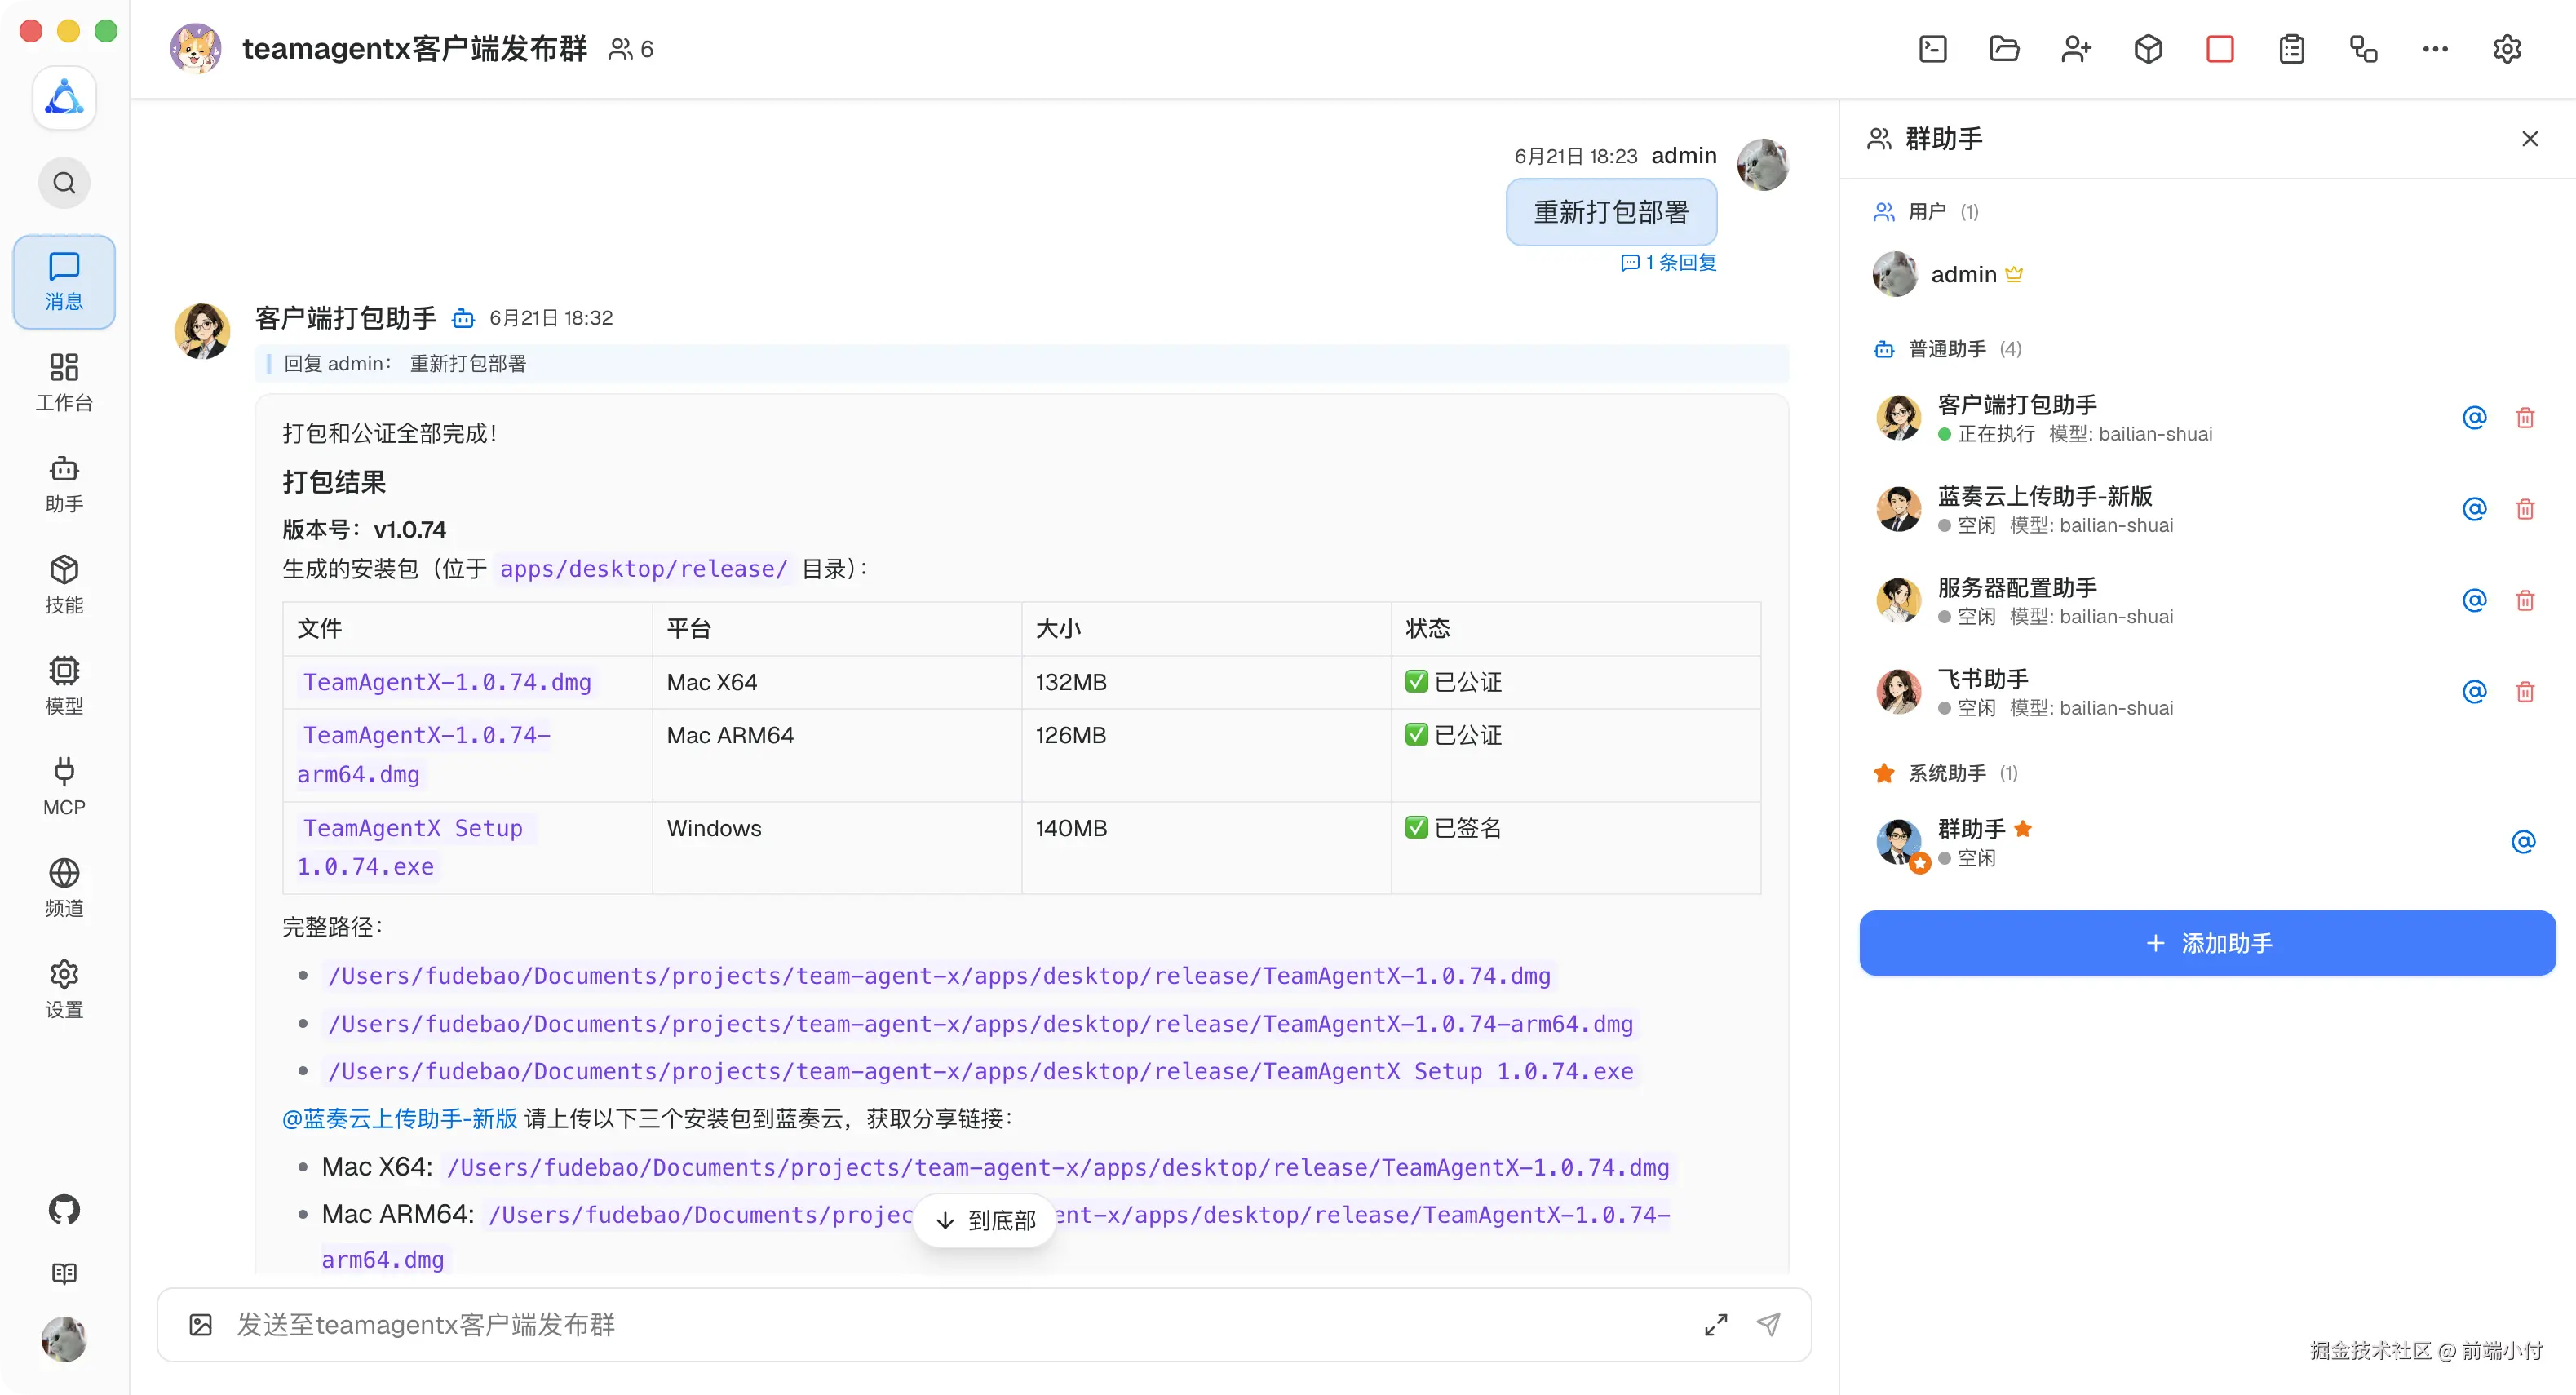The image size is (2576, 1395).
Task: Open the folder icon in the header toolbar
Action: [2004, 49]
